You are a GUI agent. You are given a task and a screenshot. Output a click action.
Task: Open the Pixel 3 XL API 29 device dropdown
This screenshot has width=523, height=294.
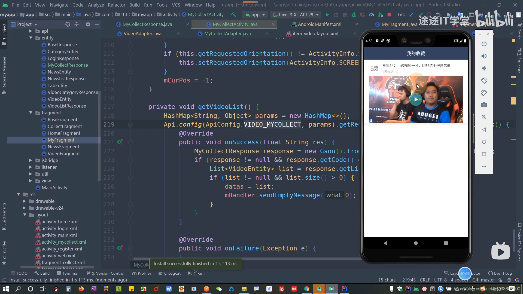pos(296,15)
